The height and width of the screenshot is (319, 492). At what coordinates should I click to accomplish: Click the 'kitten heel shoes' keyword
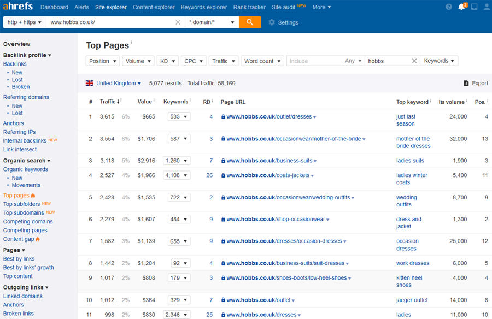click(409, 281)
